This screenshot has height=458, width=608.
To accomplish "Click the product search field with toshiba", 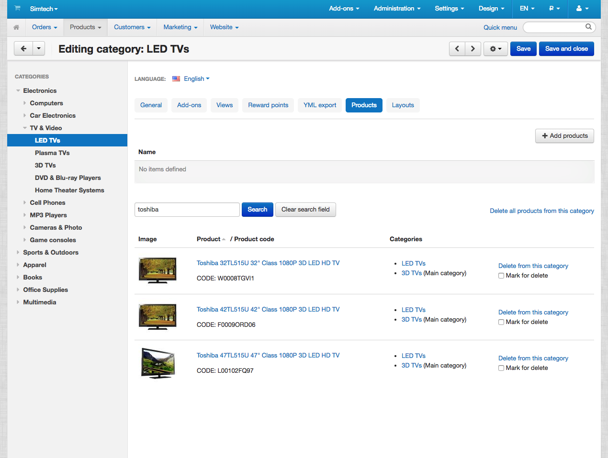I will (x=187, y=210).
